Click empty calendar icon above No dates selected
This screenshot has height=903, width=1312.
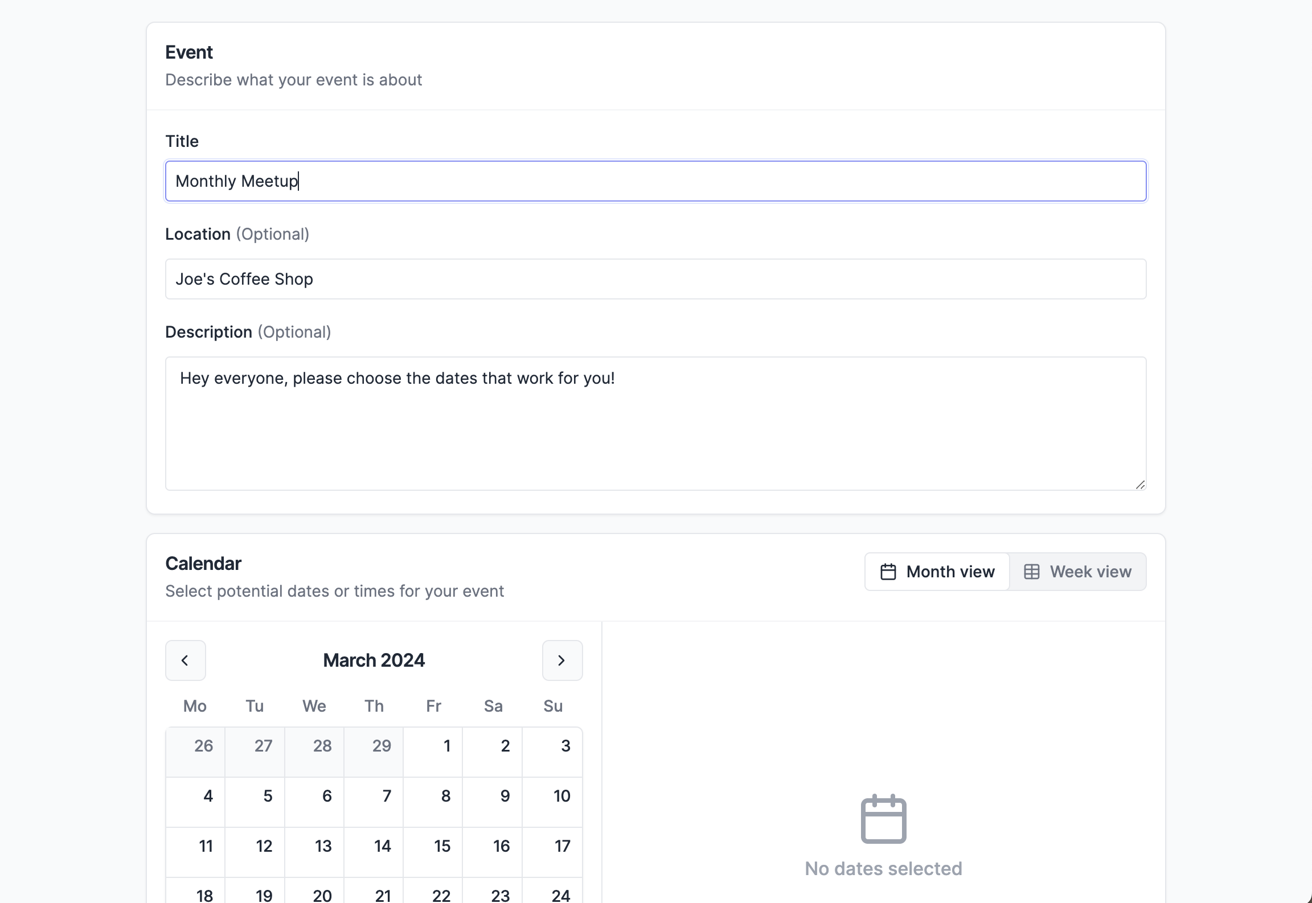[883, 819]
